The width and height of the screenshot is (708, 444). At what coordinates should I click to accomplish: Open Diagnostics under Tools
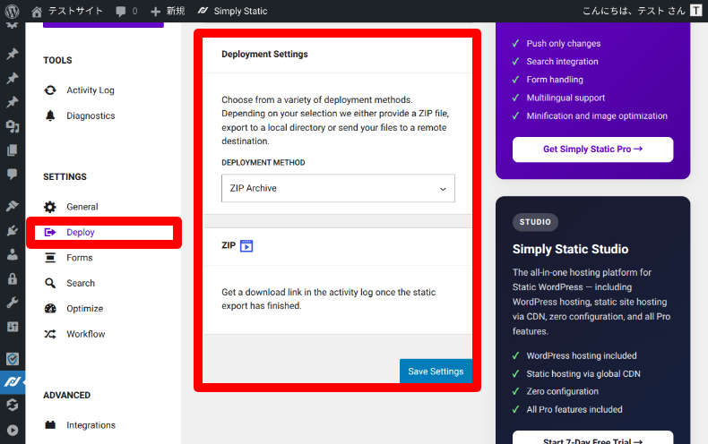click(x=91, y=115)
